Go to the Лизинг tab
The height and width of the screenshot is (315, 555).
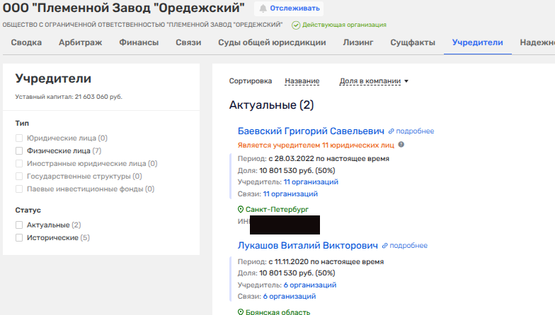click(358, 42)
